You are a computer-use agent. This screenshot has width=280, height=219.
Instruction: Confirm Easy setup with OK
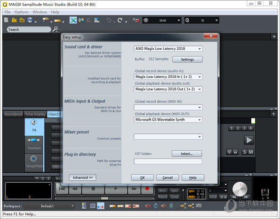click(142, 178)
